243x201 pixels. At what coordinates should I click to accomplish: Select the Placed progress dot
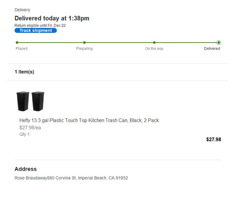17,43
